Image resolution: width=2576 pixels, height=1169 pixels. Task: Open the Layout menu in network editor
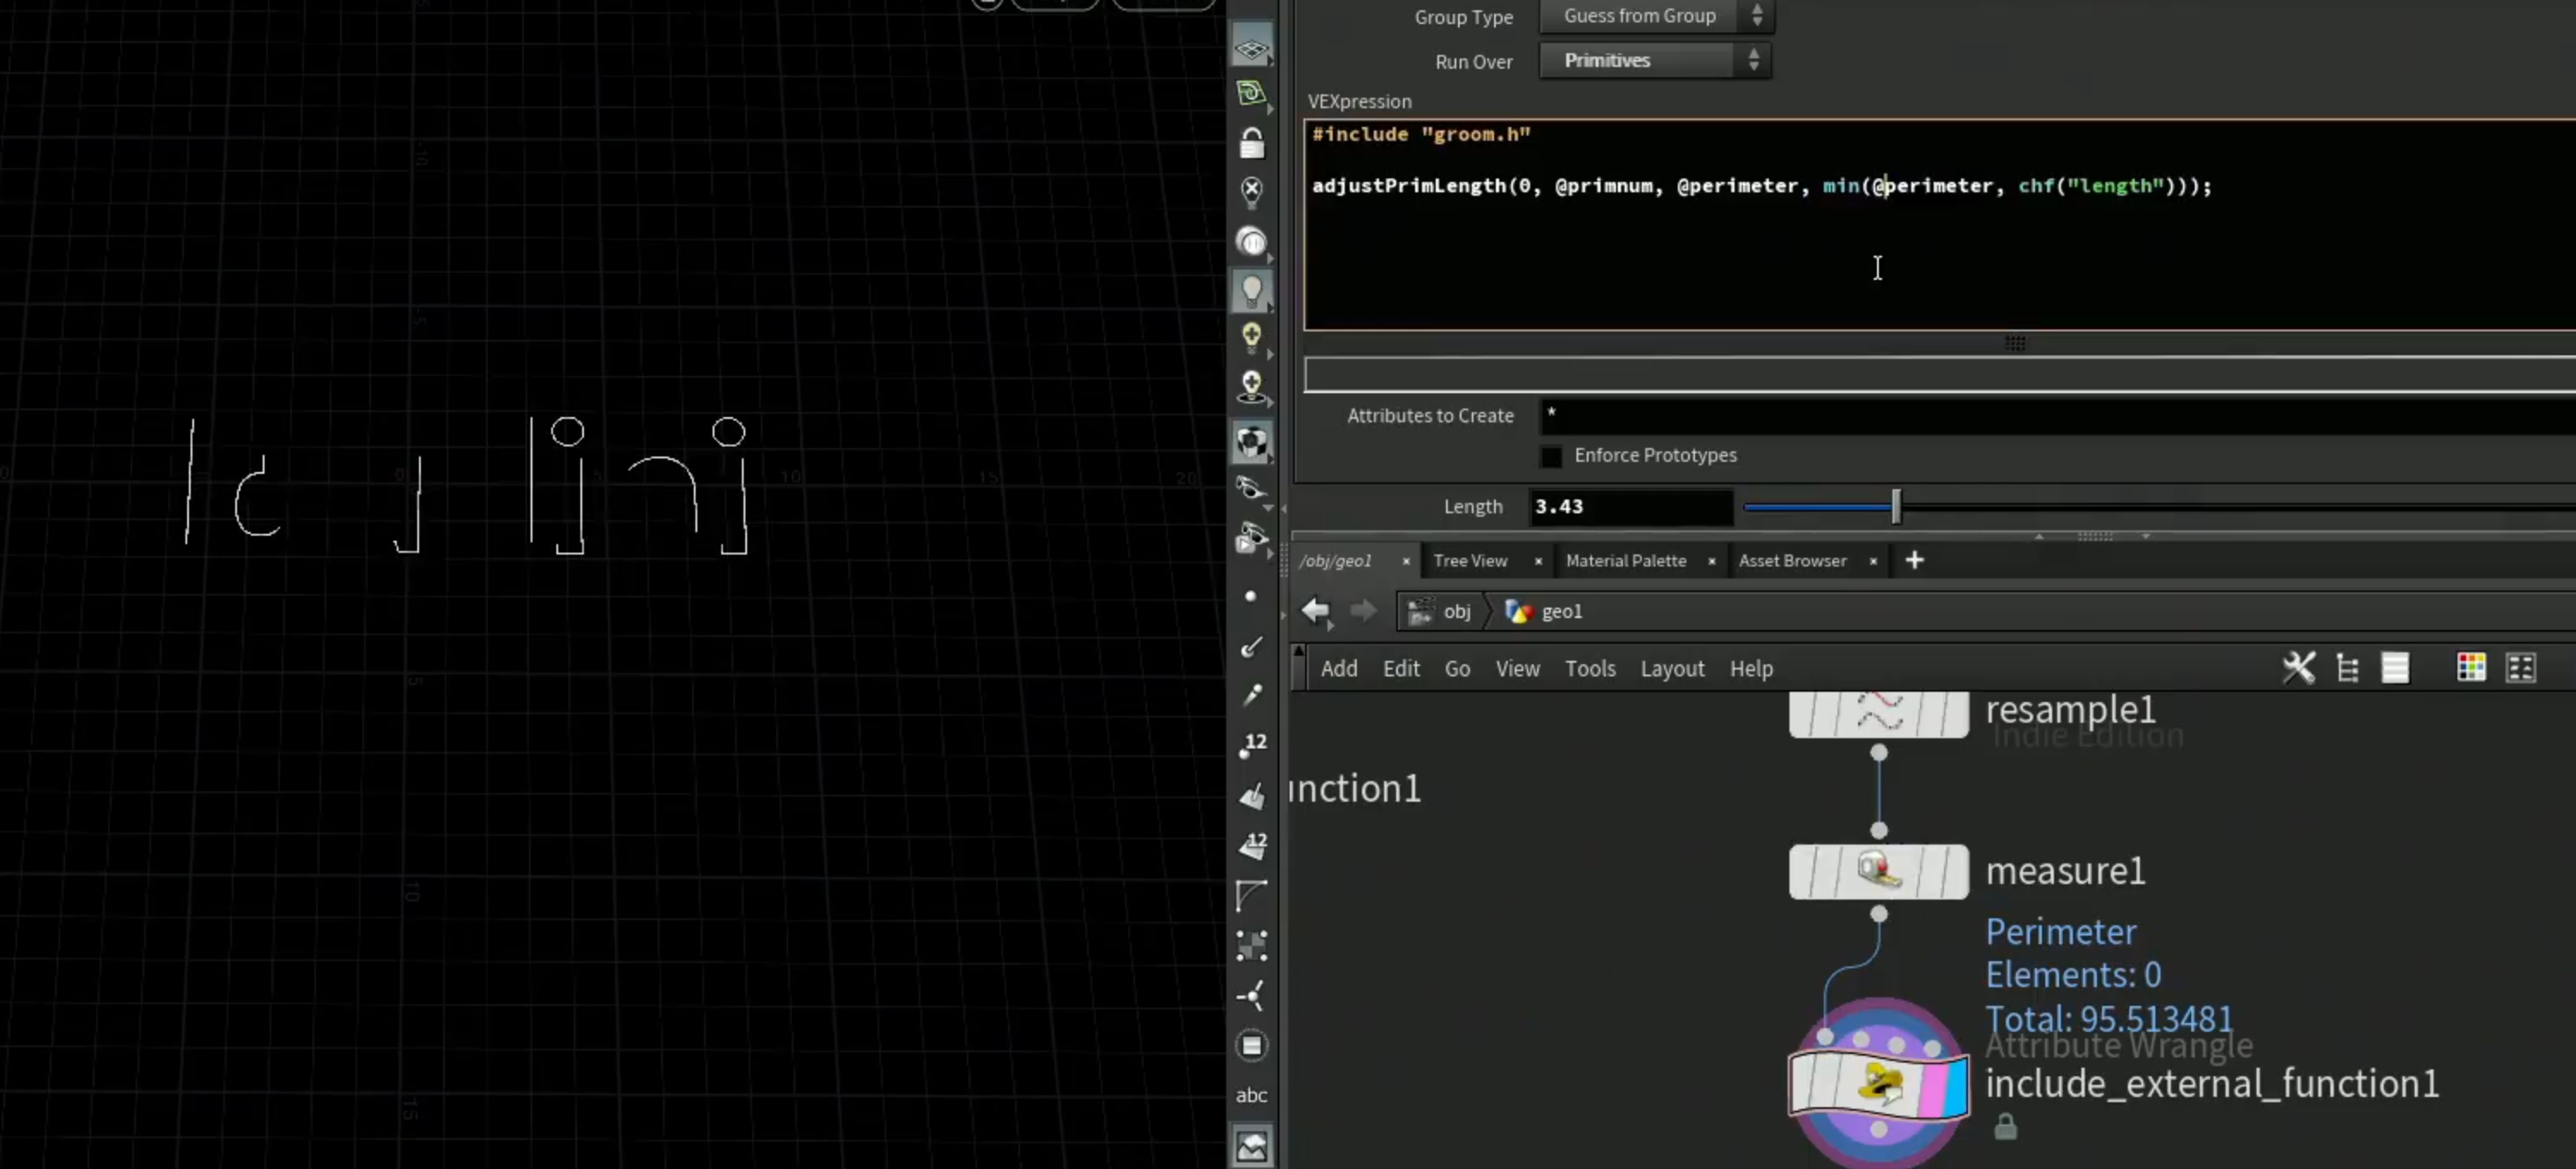(1672, 669)
